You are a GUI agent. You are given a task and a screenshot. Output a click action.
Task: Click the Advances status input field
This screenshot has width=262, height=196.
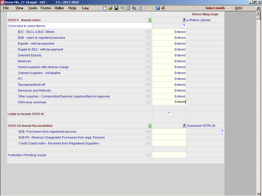[169, 61]
